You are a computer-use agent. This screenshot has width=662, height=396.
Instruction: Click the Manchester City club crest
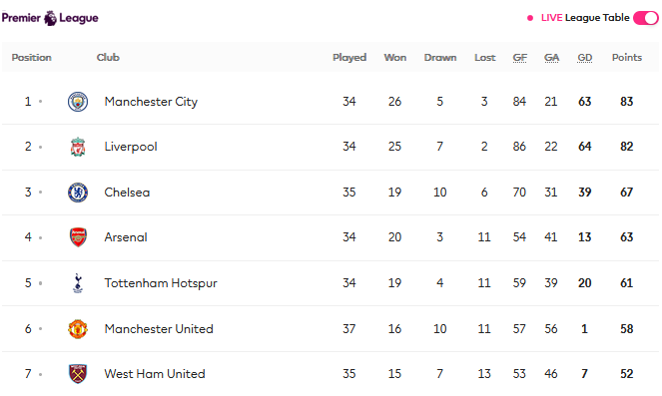pos(78,102)
